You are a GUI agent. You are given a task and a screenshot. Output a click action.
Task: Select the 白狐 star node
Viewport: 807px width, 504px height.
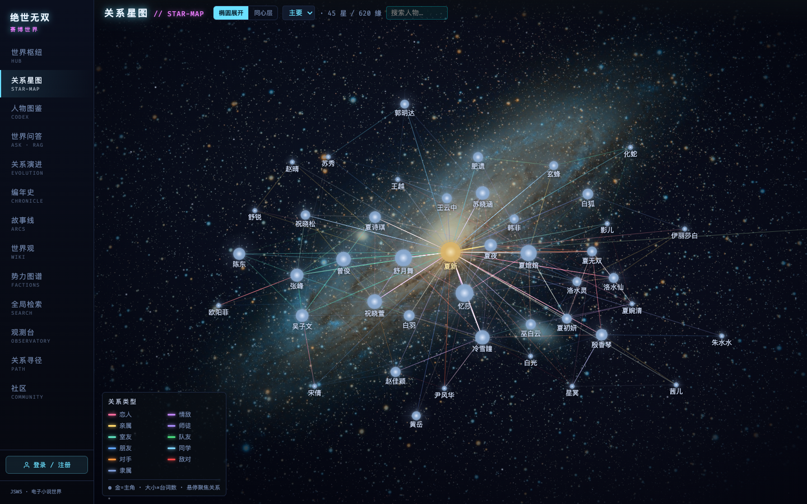(588, 194)
